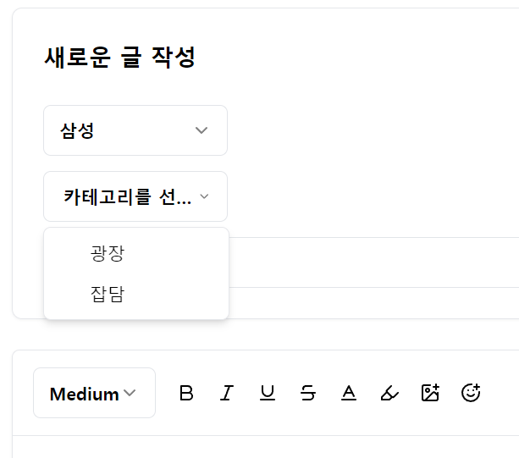
Task: Apply strikethrough formatting
Action: (308, 393)
